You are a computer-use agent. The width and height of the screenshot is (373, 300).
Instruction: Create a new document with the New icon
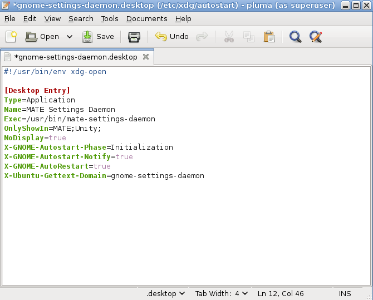pyautogui.click(x=11, y=37)
